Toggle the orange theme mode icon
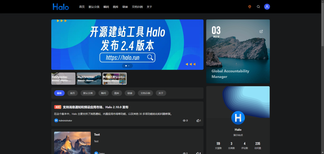This screenshot has width=324, height=154. tap(250, 7)
